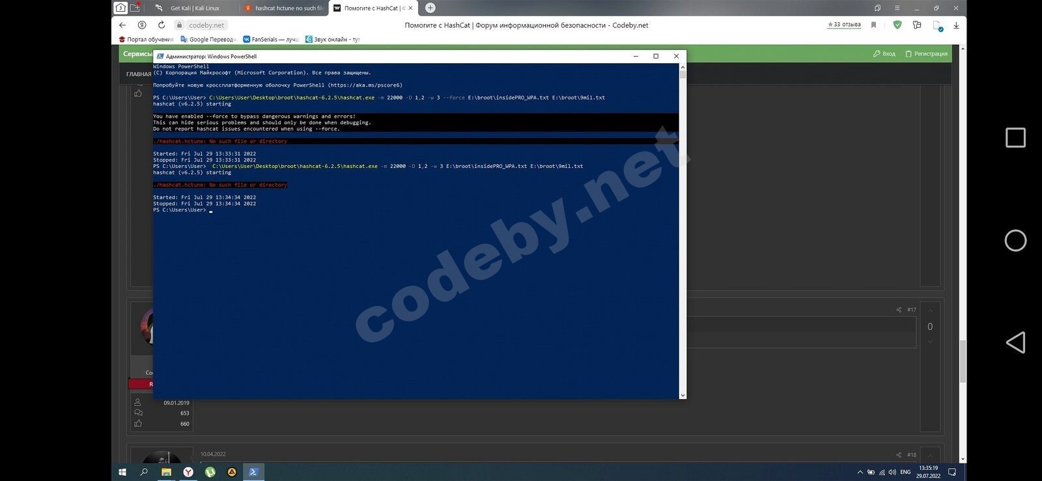Screen dimensions: 1042x481
Task: Open the browser hamburger menu
Action: [897, 8]
